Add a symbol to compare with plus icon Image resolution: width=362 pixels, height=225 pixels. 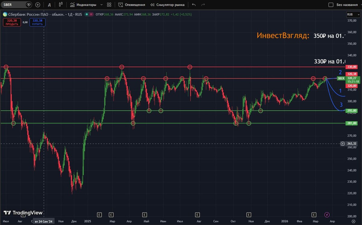click(38, 5)
